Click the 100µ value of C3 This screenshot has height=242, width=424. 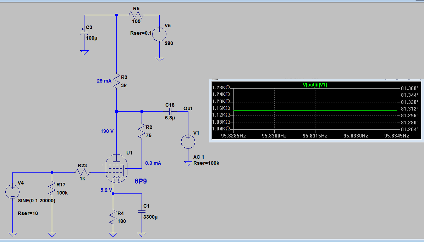[x=92, y=38]
